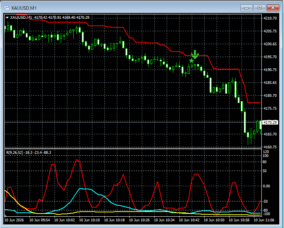Select the current price label 4170.29
This screenshot has height=228, width=284.
(270, 123)
